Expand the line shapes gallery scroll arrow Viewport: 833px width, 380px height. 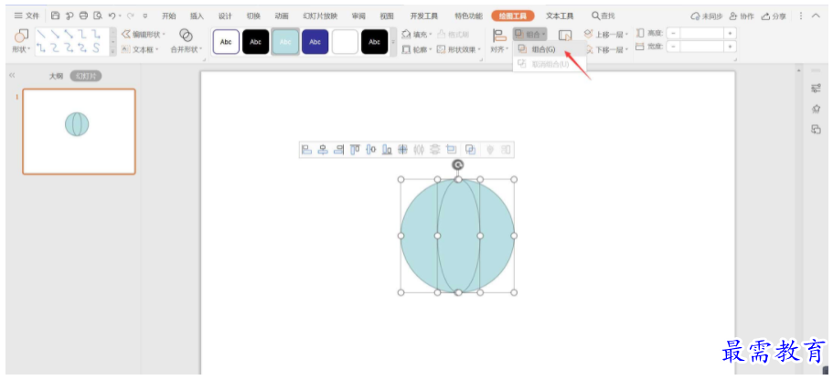tap(112, 51)
